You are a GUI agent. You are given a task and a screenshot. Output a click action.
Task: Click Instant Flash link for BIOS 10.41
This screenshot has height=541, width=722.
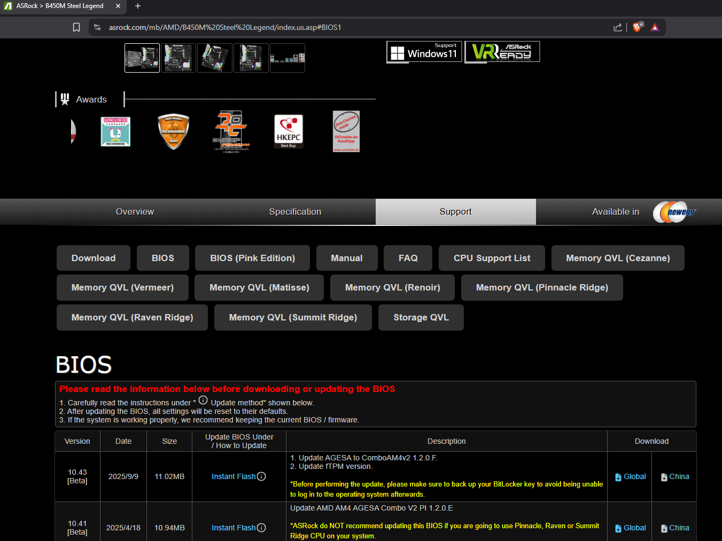pos(234,528)
